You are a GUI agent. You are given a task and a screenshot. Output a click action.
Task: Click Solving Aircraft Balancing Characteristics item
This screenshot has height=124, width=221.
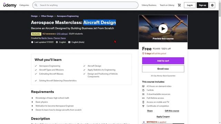pos(58,81)
